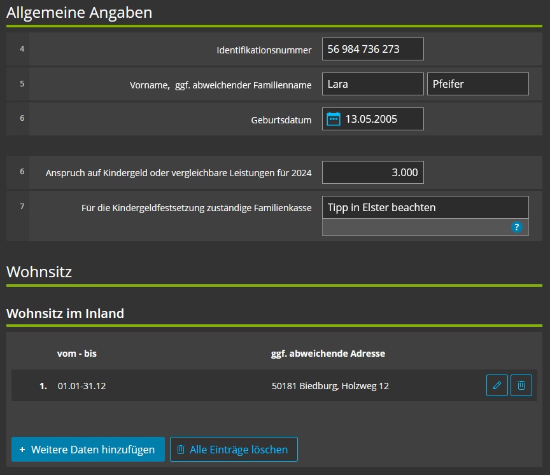Image resolution: width=550 pixels, height=475 pixels.
Task: Select the pencil edit icon for address Holzweg 12
Action: tap(497, 385)
